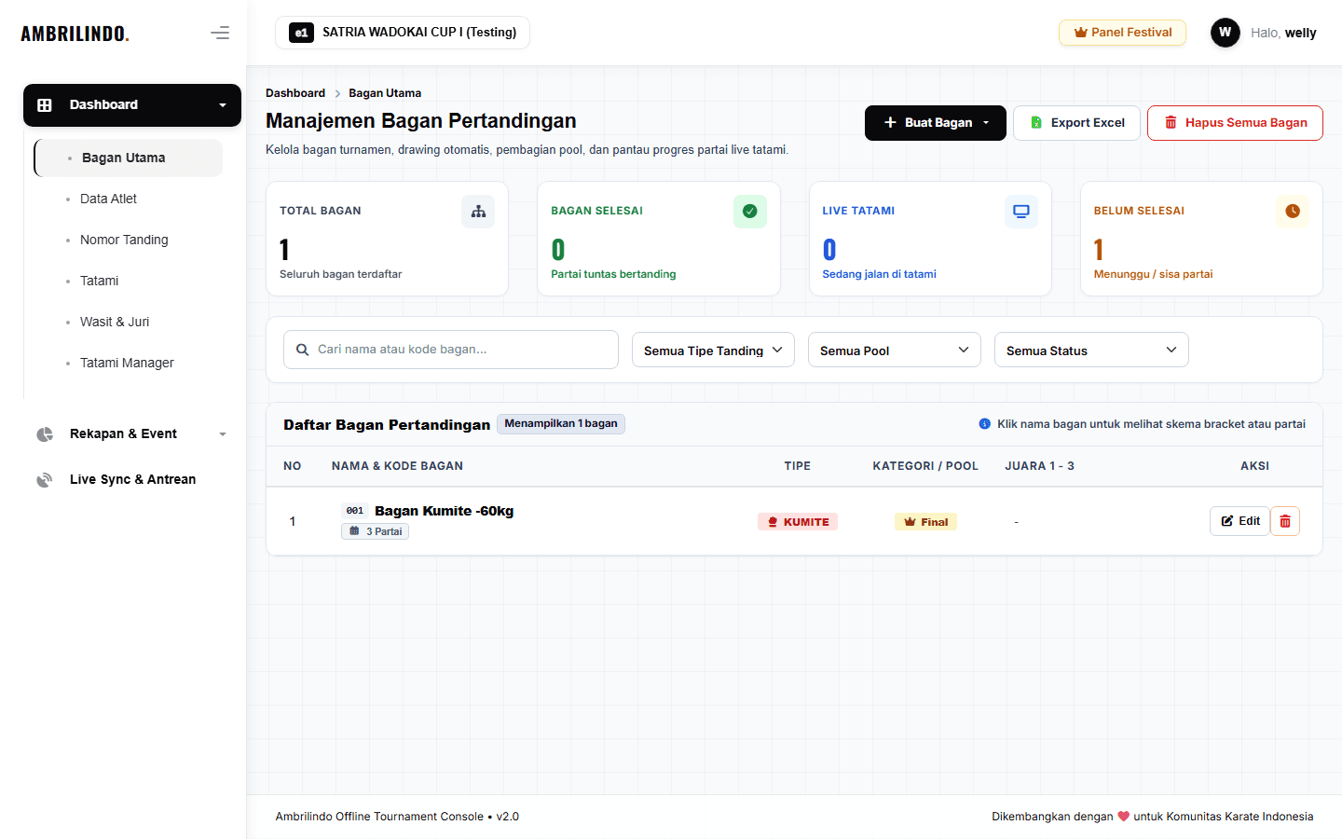Click the Live Tatami monitor icon
The width and height of the screenshot is (1342, 839).
click(1021, 212)
